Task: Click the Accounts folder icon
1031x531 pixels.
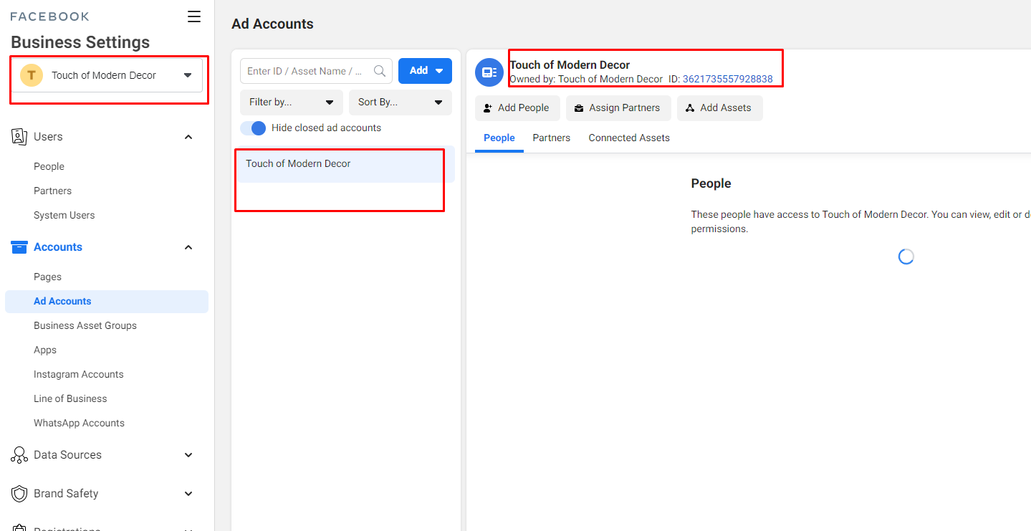Action: click(x=19, y=247)
